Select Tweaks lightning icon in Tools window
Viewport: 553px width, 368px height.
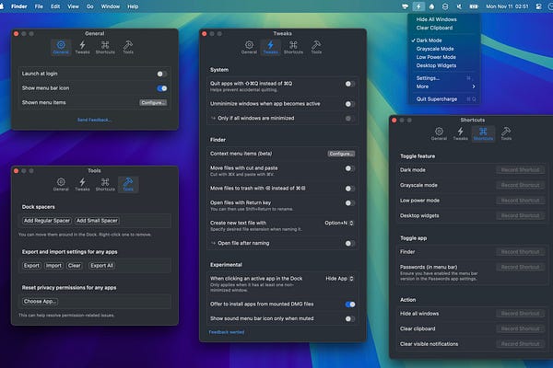83,184
